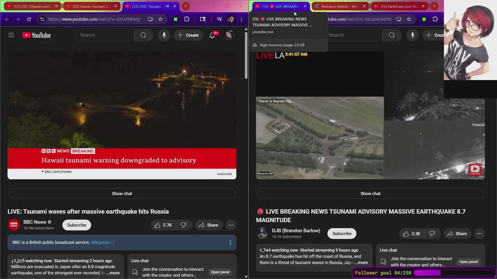Bookmark the BBC video page with star
This screenshot has height=279, width=497.
tap(160, 19)
